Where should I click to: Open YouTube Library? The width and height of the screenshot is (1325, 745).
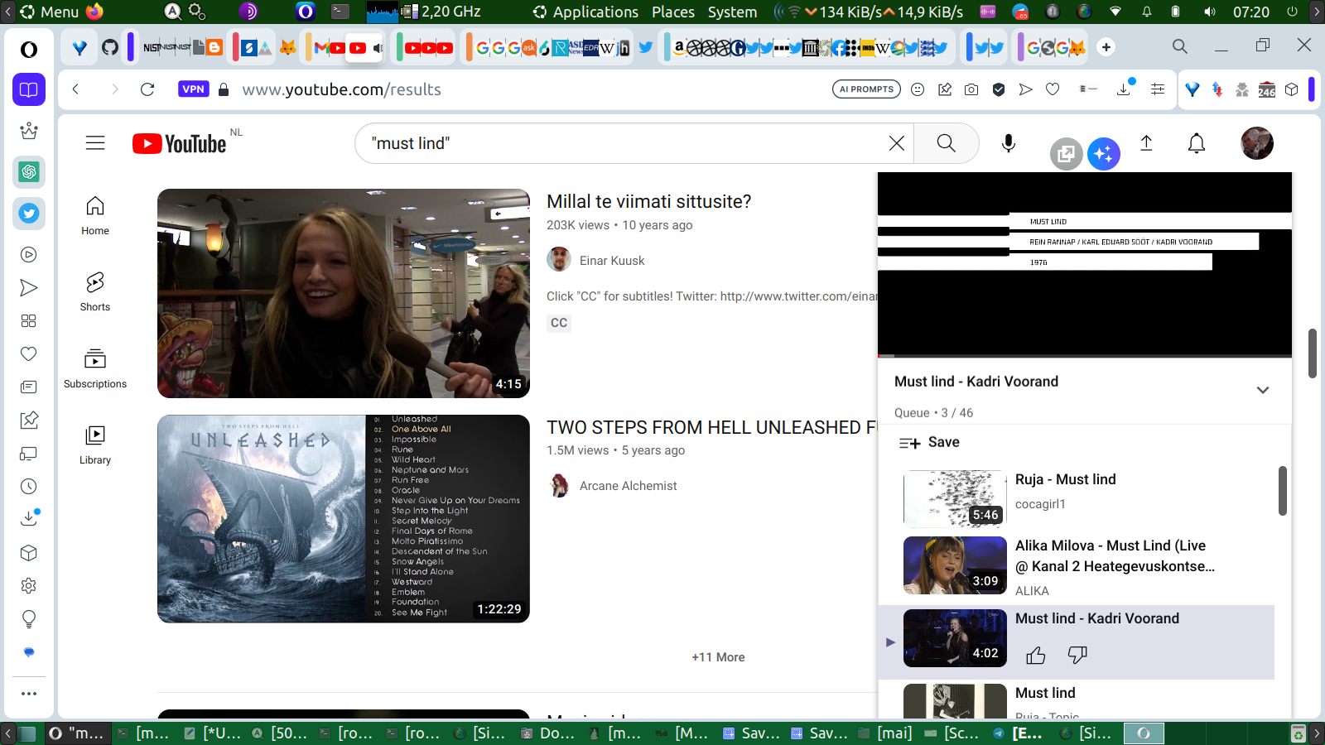coord(95,445)
